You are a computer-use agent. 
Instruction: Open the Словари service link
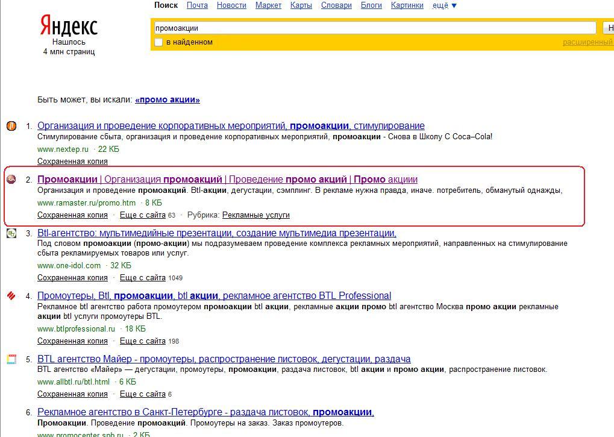pyautogui.click(x=336, y=5)
